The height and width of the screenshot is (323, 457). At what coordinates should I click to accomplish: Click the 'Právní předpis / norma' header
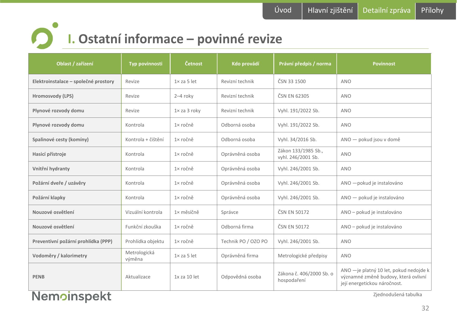(x=305, y=64)
